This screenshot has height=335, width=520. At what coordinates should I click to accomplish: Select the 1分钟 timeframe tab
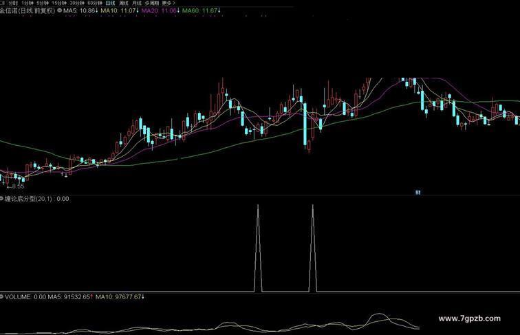27,3
